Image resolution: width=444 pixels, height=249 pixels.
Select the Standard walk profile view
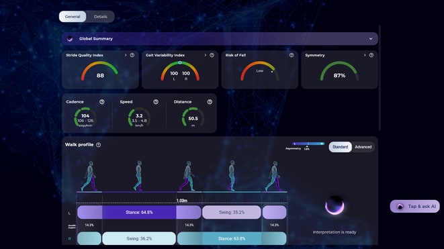coord(340,147)
